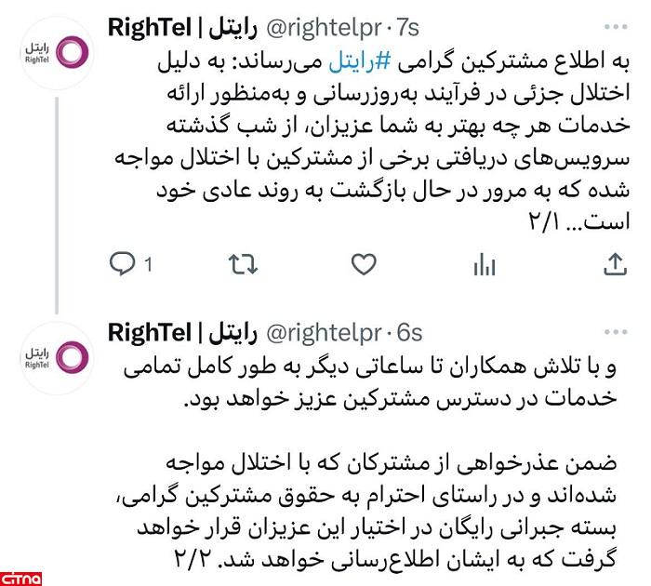
Task: Click the reply count next to the reply icon
Action: [148, 264]
